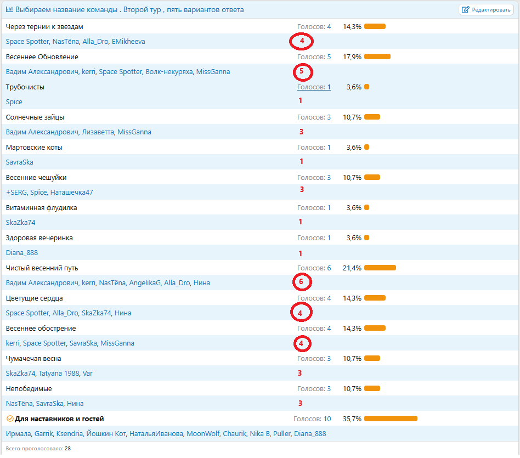Open EMikheeva's profile link

pyautogui.click(x=128, y=42)
